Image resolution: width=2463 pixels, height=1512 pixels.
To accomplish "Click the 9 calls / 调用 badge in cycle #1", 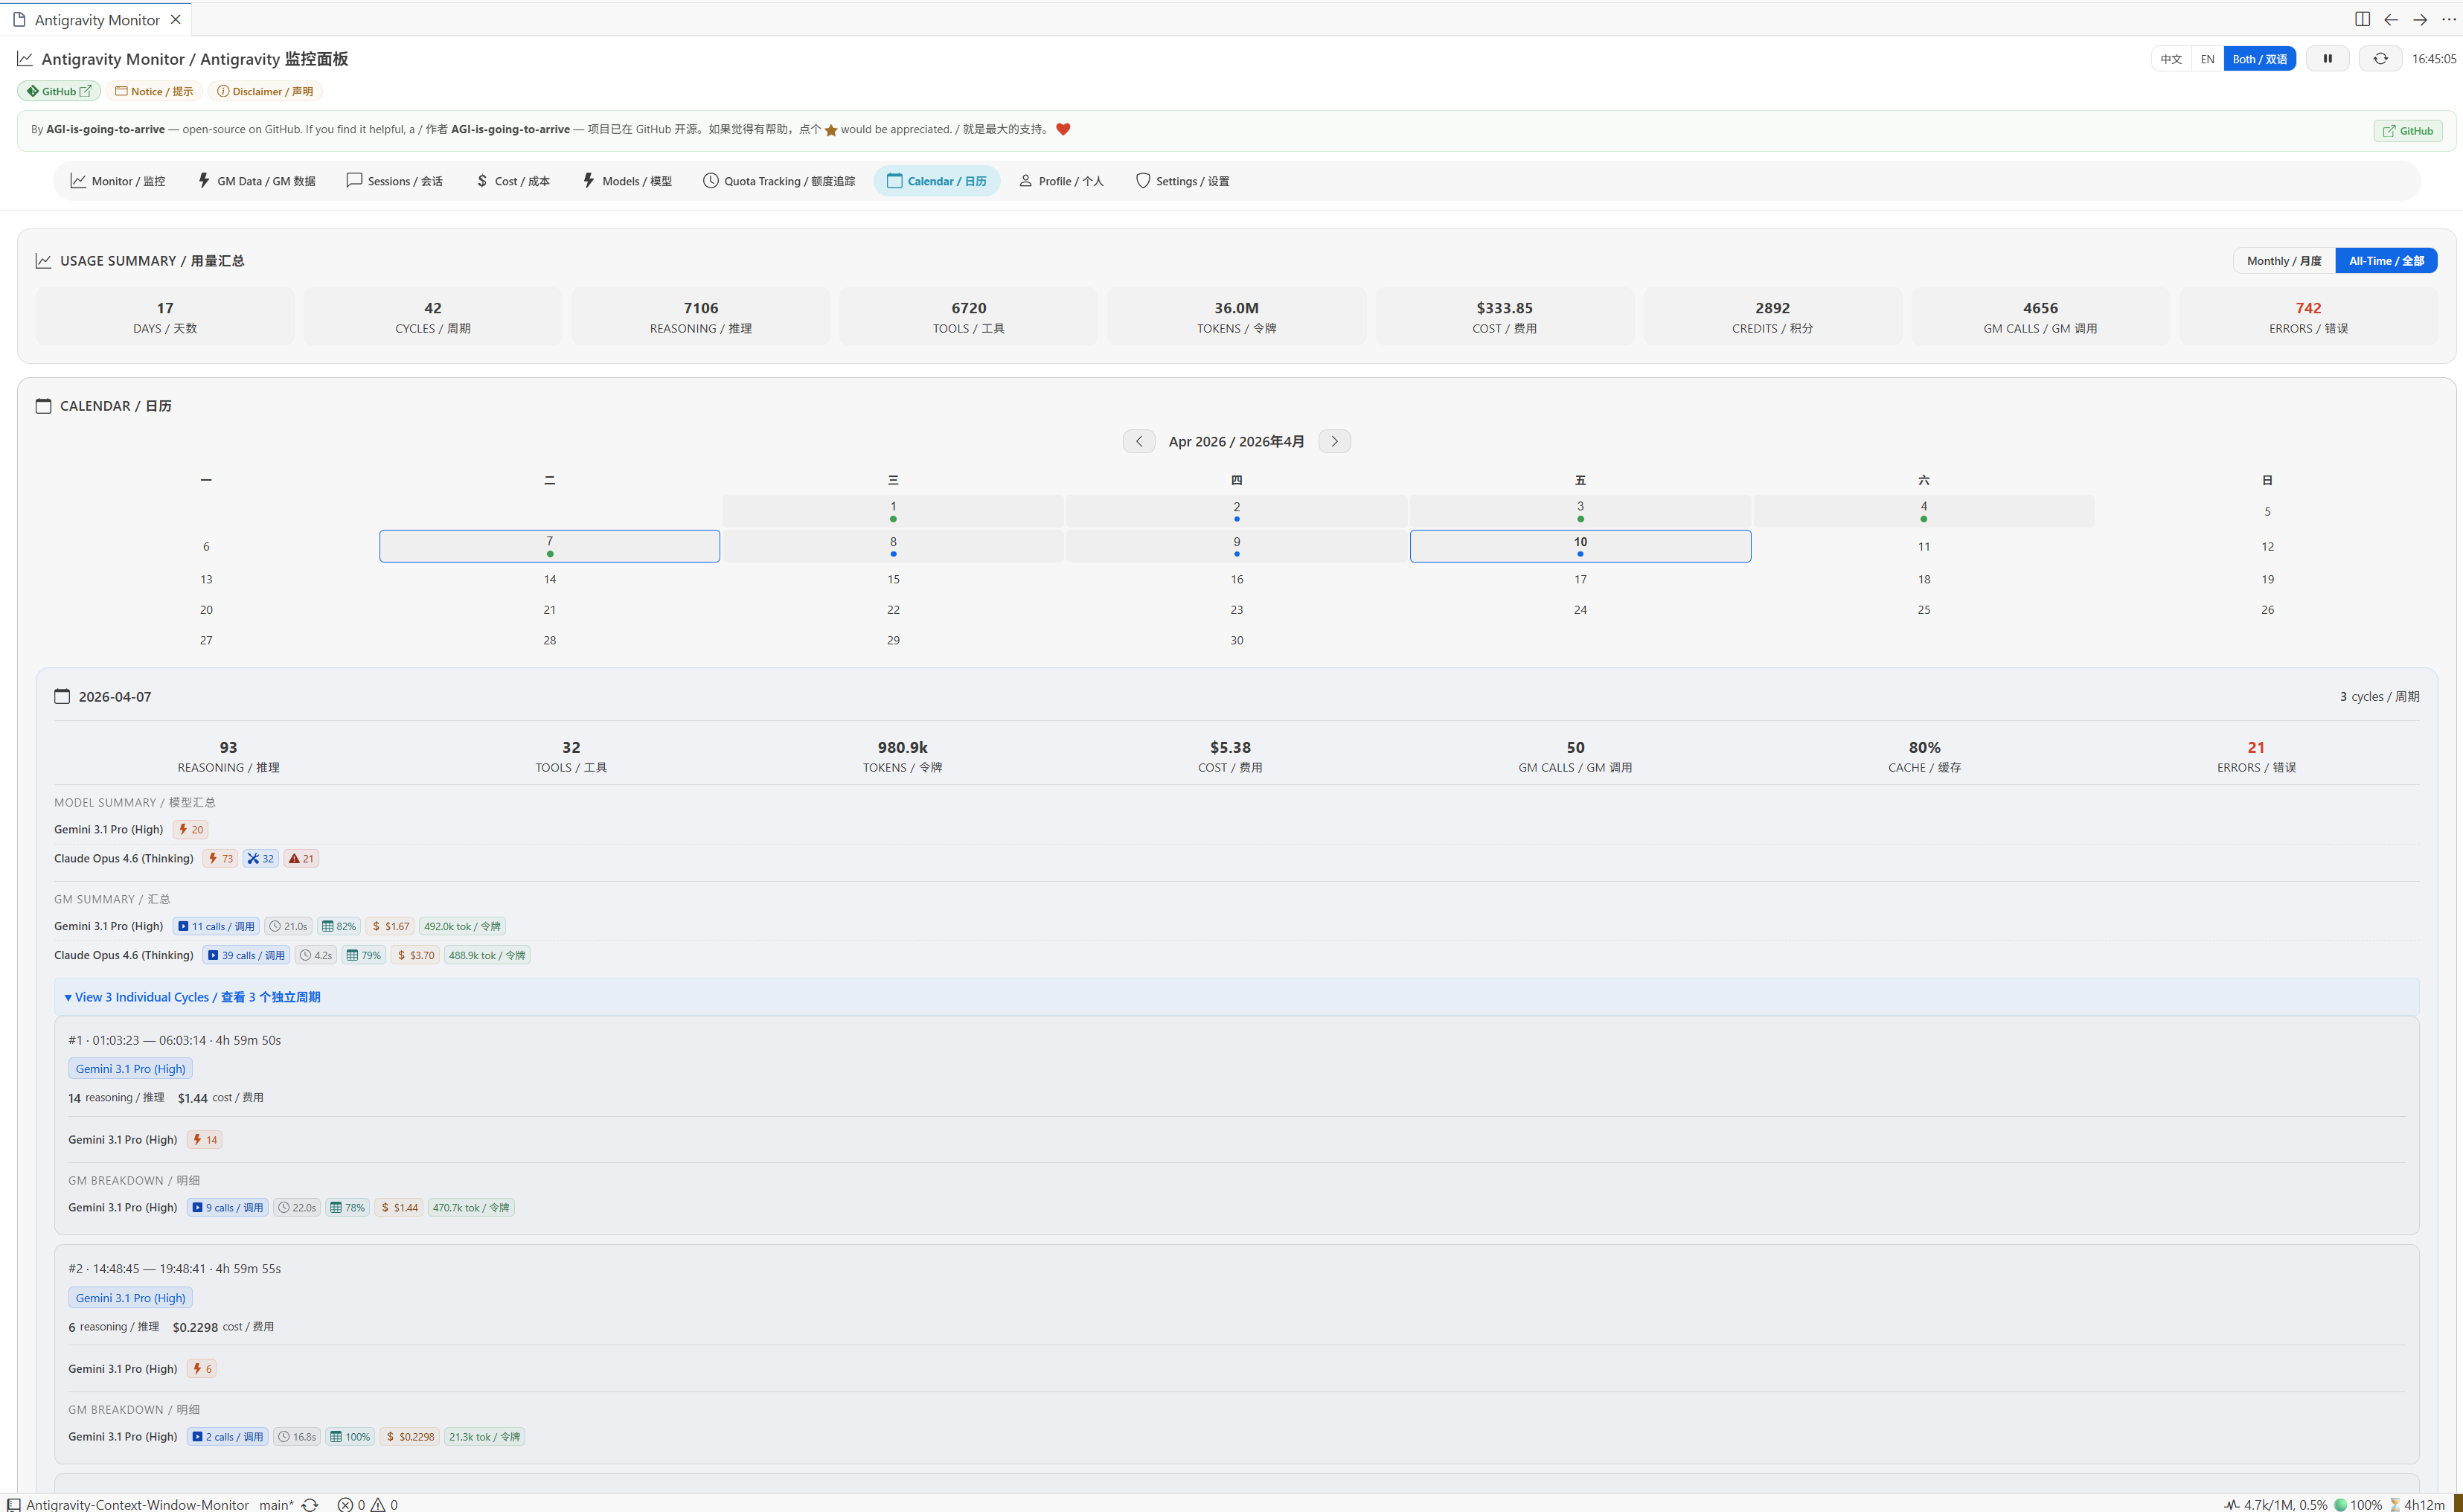I will tap(228, 1207).
